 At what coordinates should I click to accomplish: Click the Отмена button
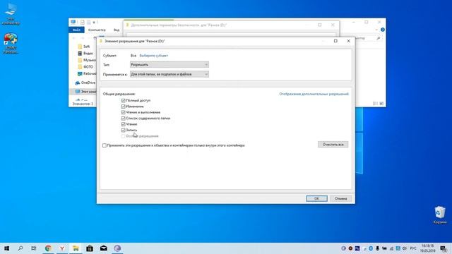coord(340,198)
